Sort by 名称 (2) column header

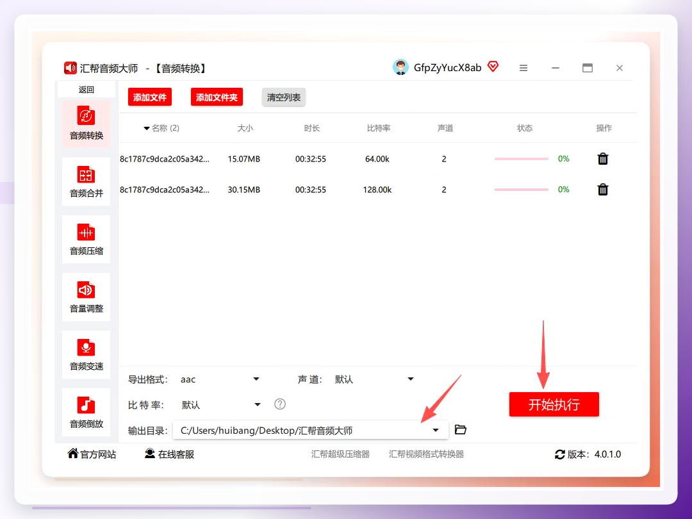click(x=161, y=128)
